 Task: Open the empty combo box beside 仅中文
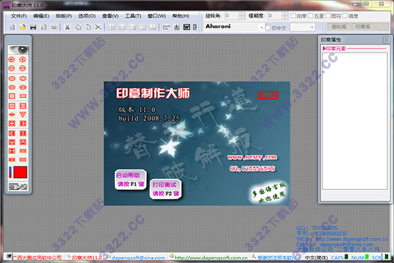(x=303, y=27)
